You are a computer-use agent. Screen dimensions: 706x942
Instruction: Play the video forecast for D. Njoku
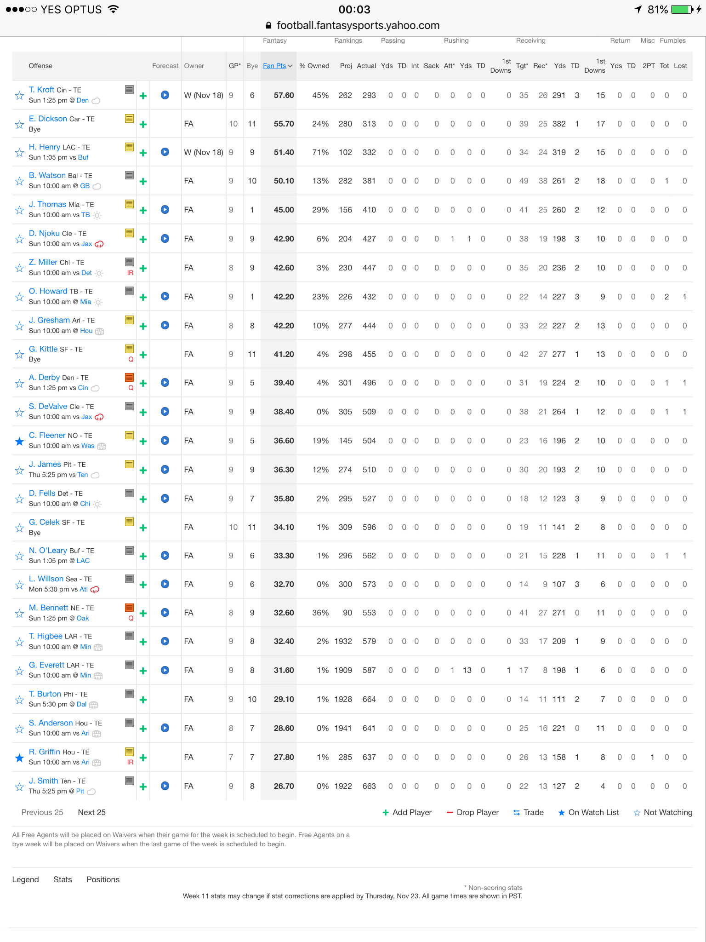tap(165, 239)
